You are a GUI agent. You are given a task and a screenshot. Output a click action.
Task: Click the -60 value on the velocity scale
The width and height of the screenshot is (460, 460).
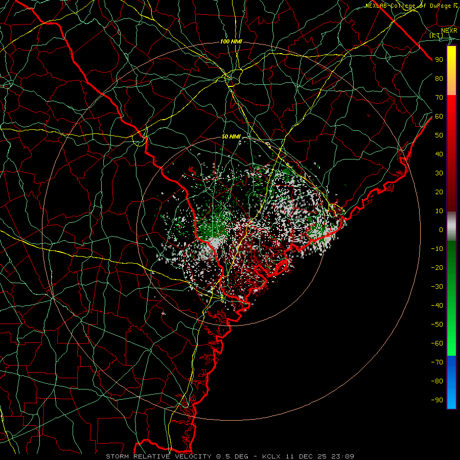point(437,343)
